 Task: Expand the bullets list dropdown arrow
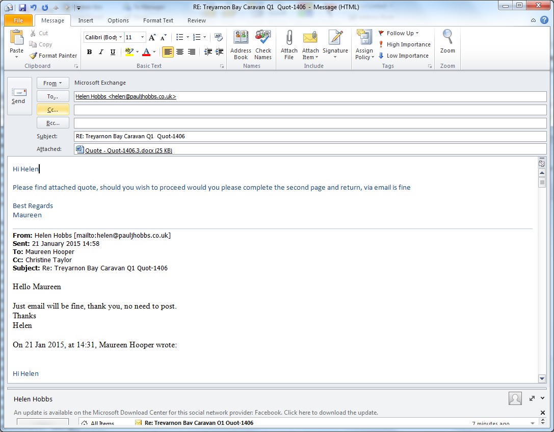(188, 37)
